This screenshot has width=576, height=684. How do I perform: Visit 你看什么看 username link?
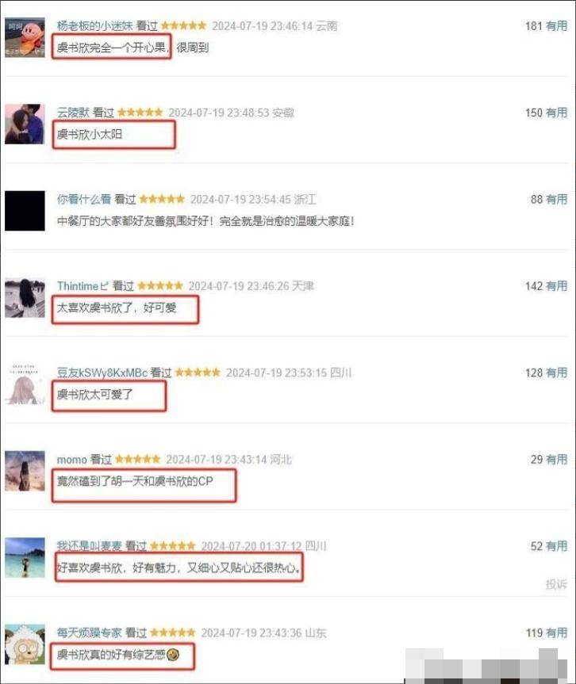click(84, 200)
